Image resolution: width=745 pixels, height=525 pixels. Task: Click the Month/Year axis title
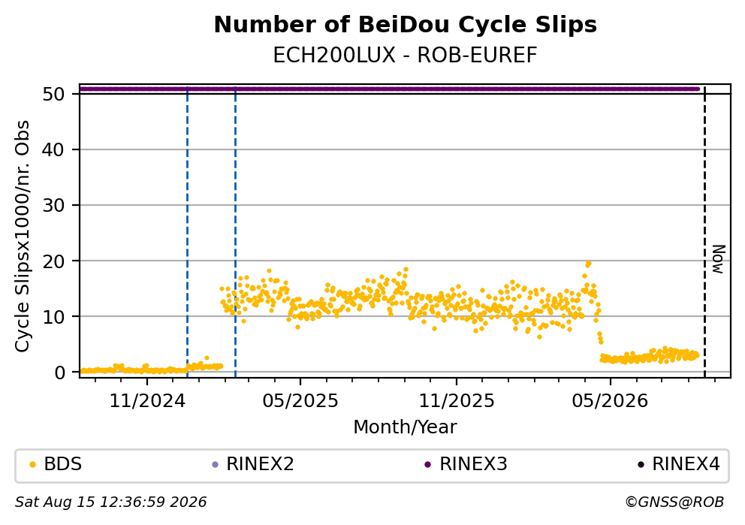(x=405, y=427)
